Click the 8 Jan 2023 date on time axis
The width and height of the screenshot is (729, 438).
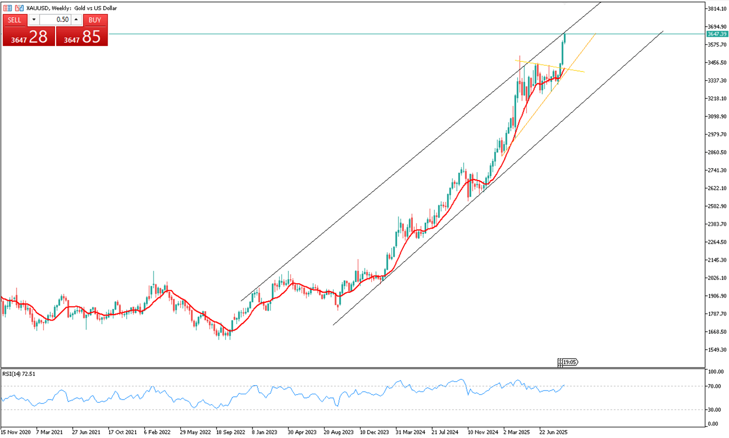point(264,431)
